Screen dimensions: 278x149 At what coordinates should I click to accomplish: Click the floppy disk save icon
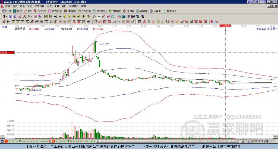[x=133, y=17]
